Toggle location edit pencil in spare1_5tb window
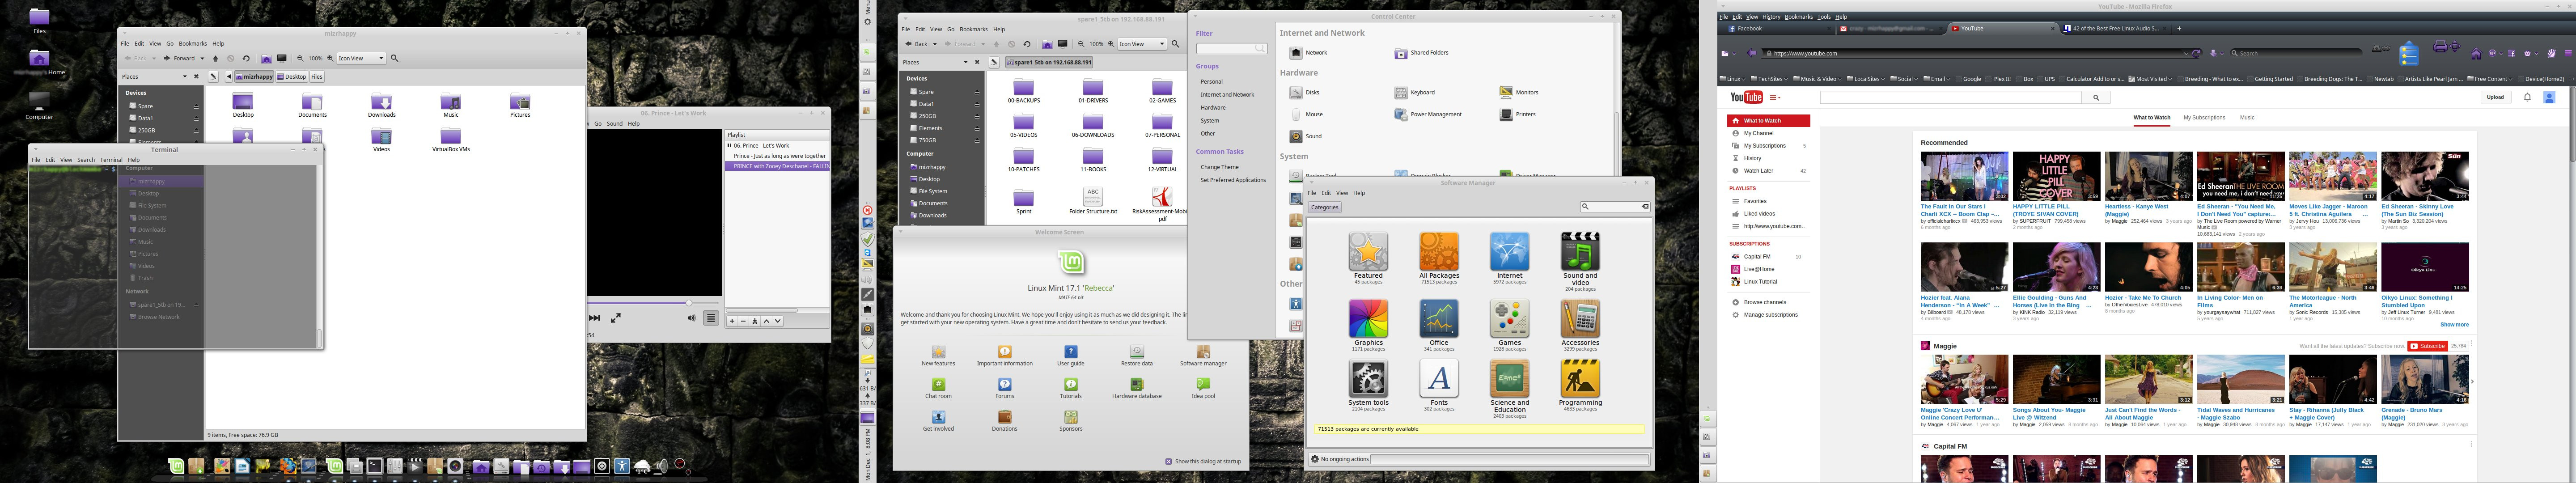The image size is (2576, 483). tap(994, 62)
